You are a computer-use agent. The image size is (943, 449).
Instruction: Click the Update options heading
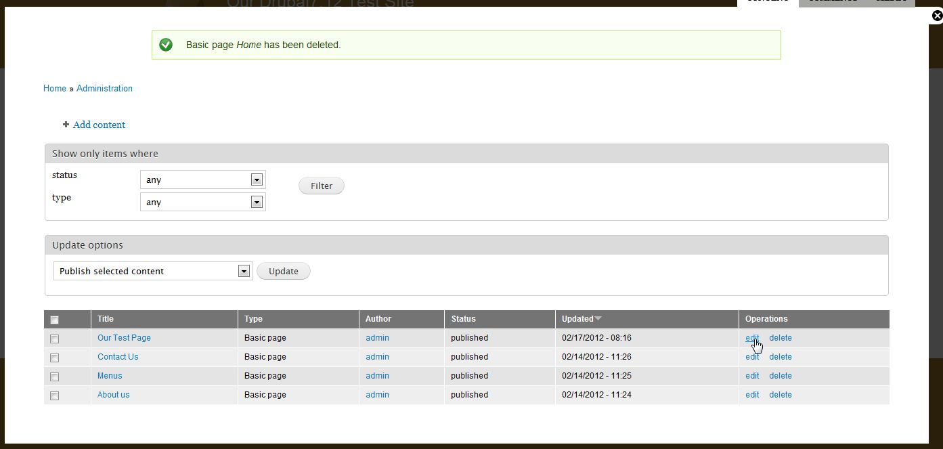pos(87,245)
